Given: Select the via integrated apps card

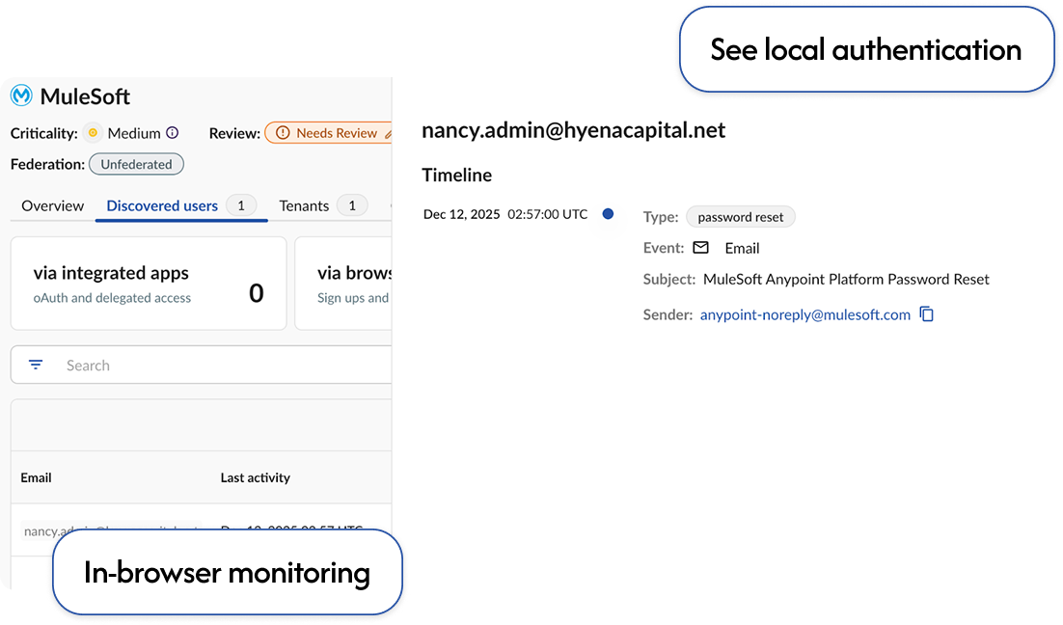Looking at the screenshot, I should coord(149,284).
